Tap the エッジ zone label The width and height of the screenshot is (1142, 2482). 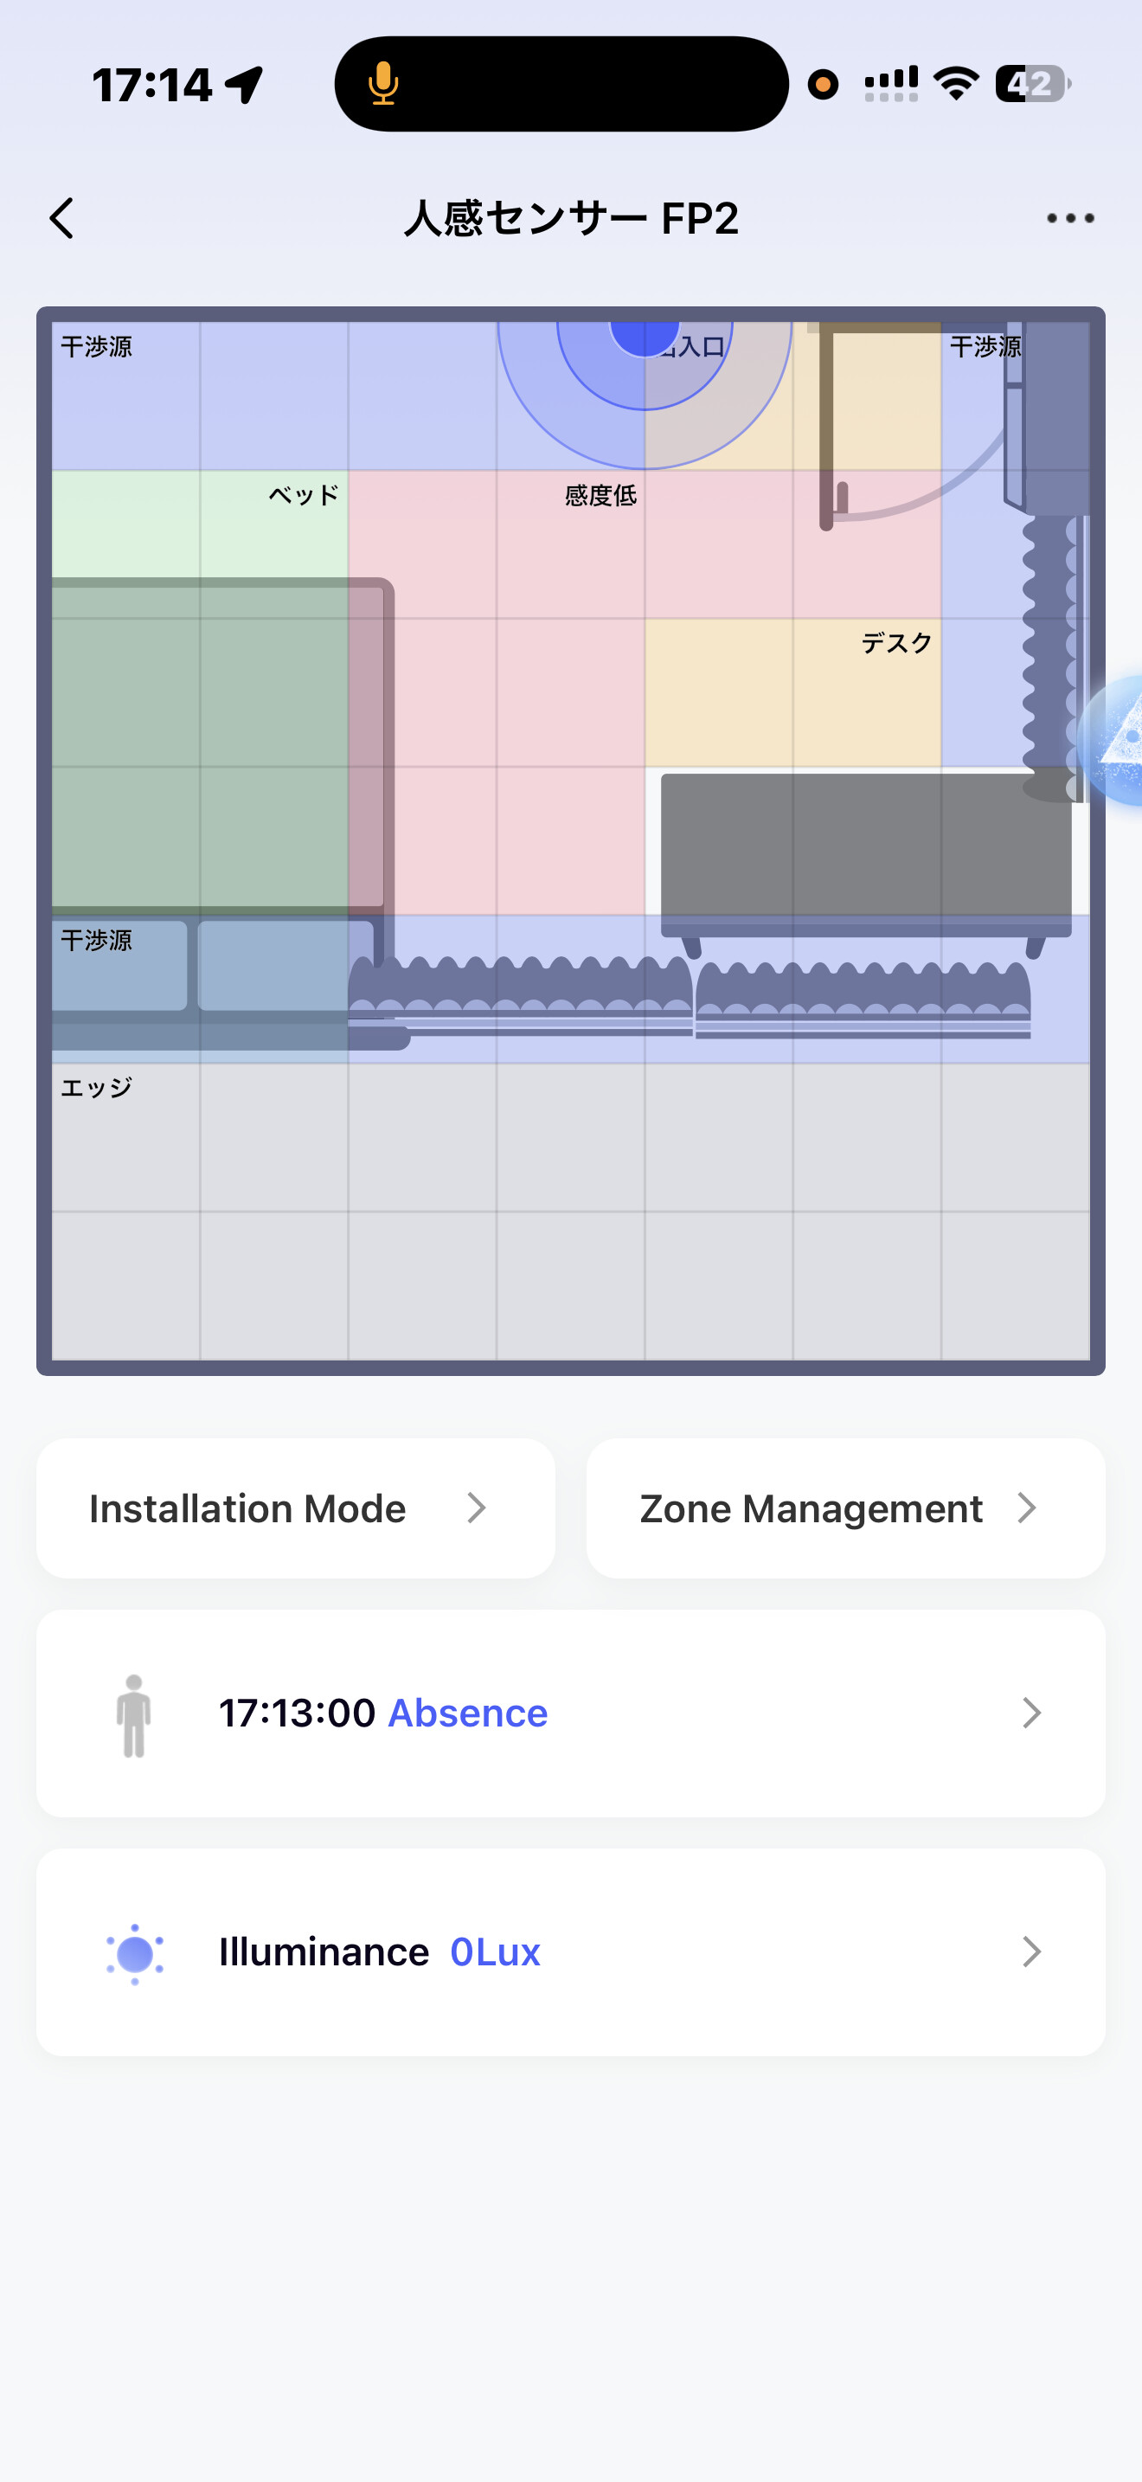[x=96, y=1088]
